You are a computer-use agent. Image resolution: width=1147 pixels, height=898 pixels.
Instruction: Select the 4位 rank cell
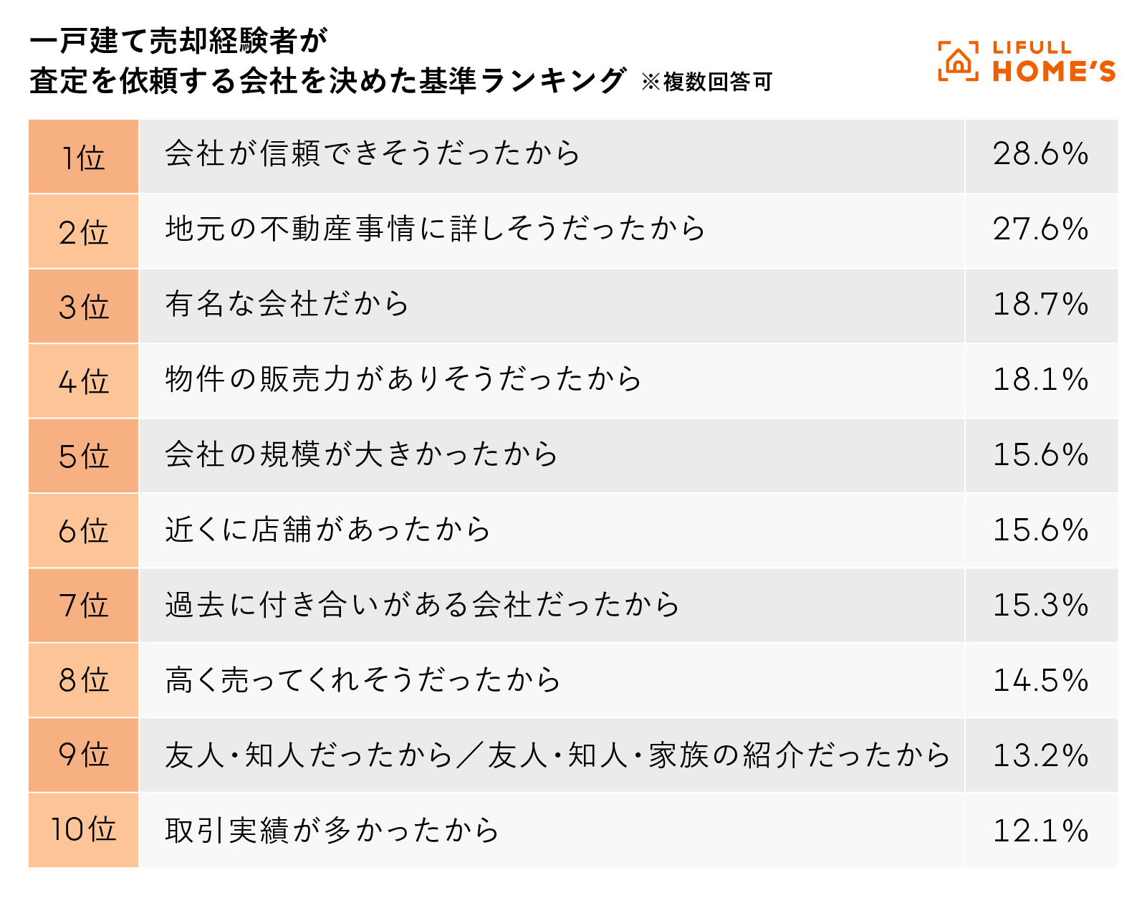coord(83,382)
